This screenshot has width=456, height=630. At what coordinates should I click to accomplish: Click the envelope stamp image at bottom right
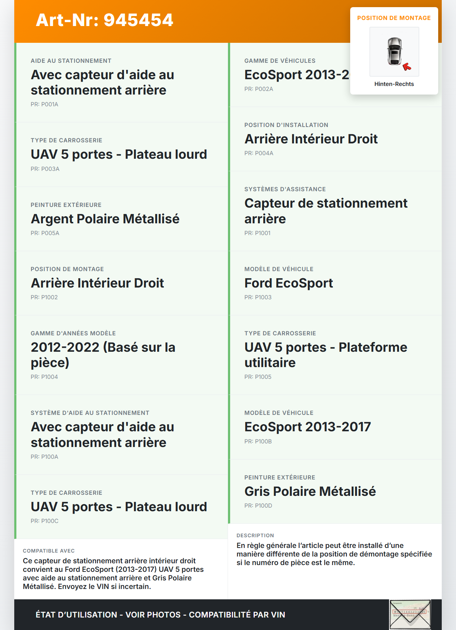pos(410,615)
